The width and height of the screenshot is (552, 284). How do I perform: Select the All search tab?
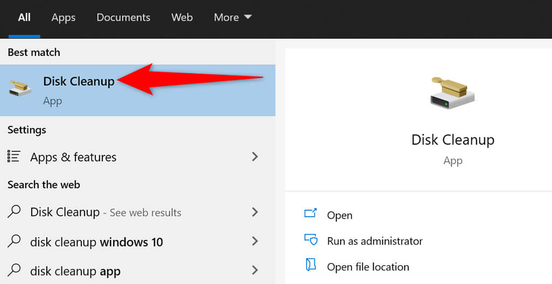pyautogui.click(x=24, y=17)
